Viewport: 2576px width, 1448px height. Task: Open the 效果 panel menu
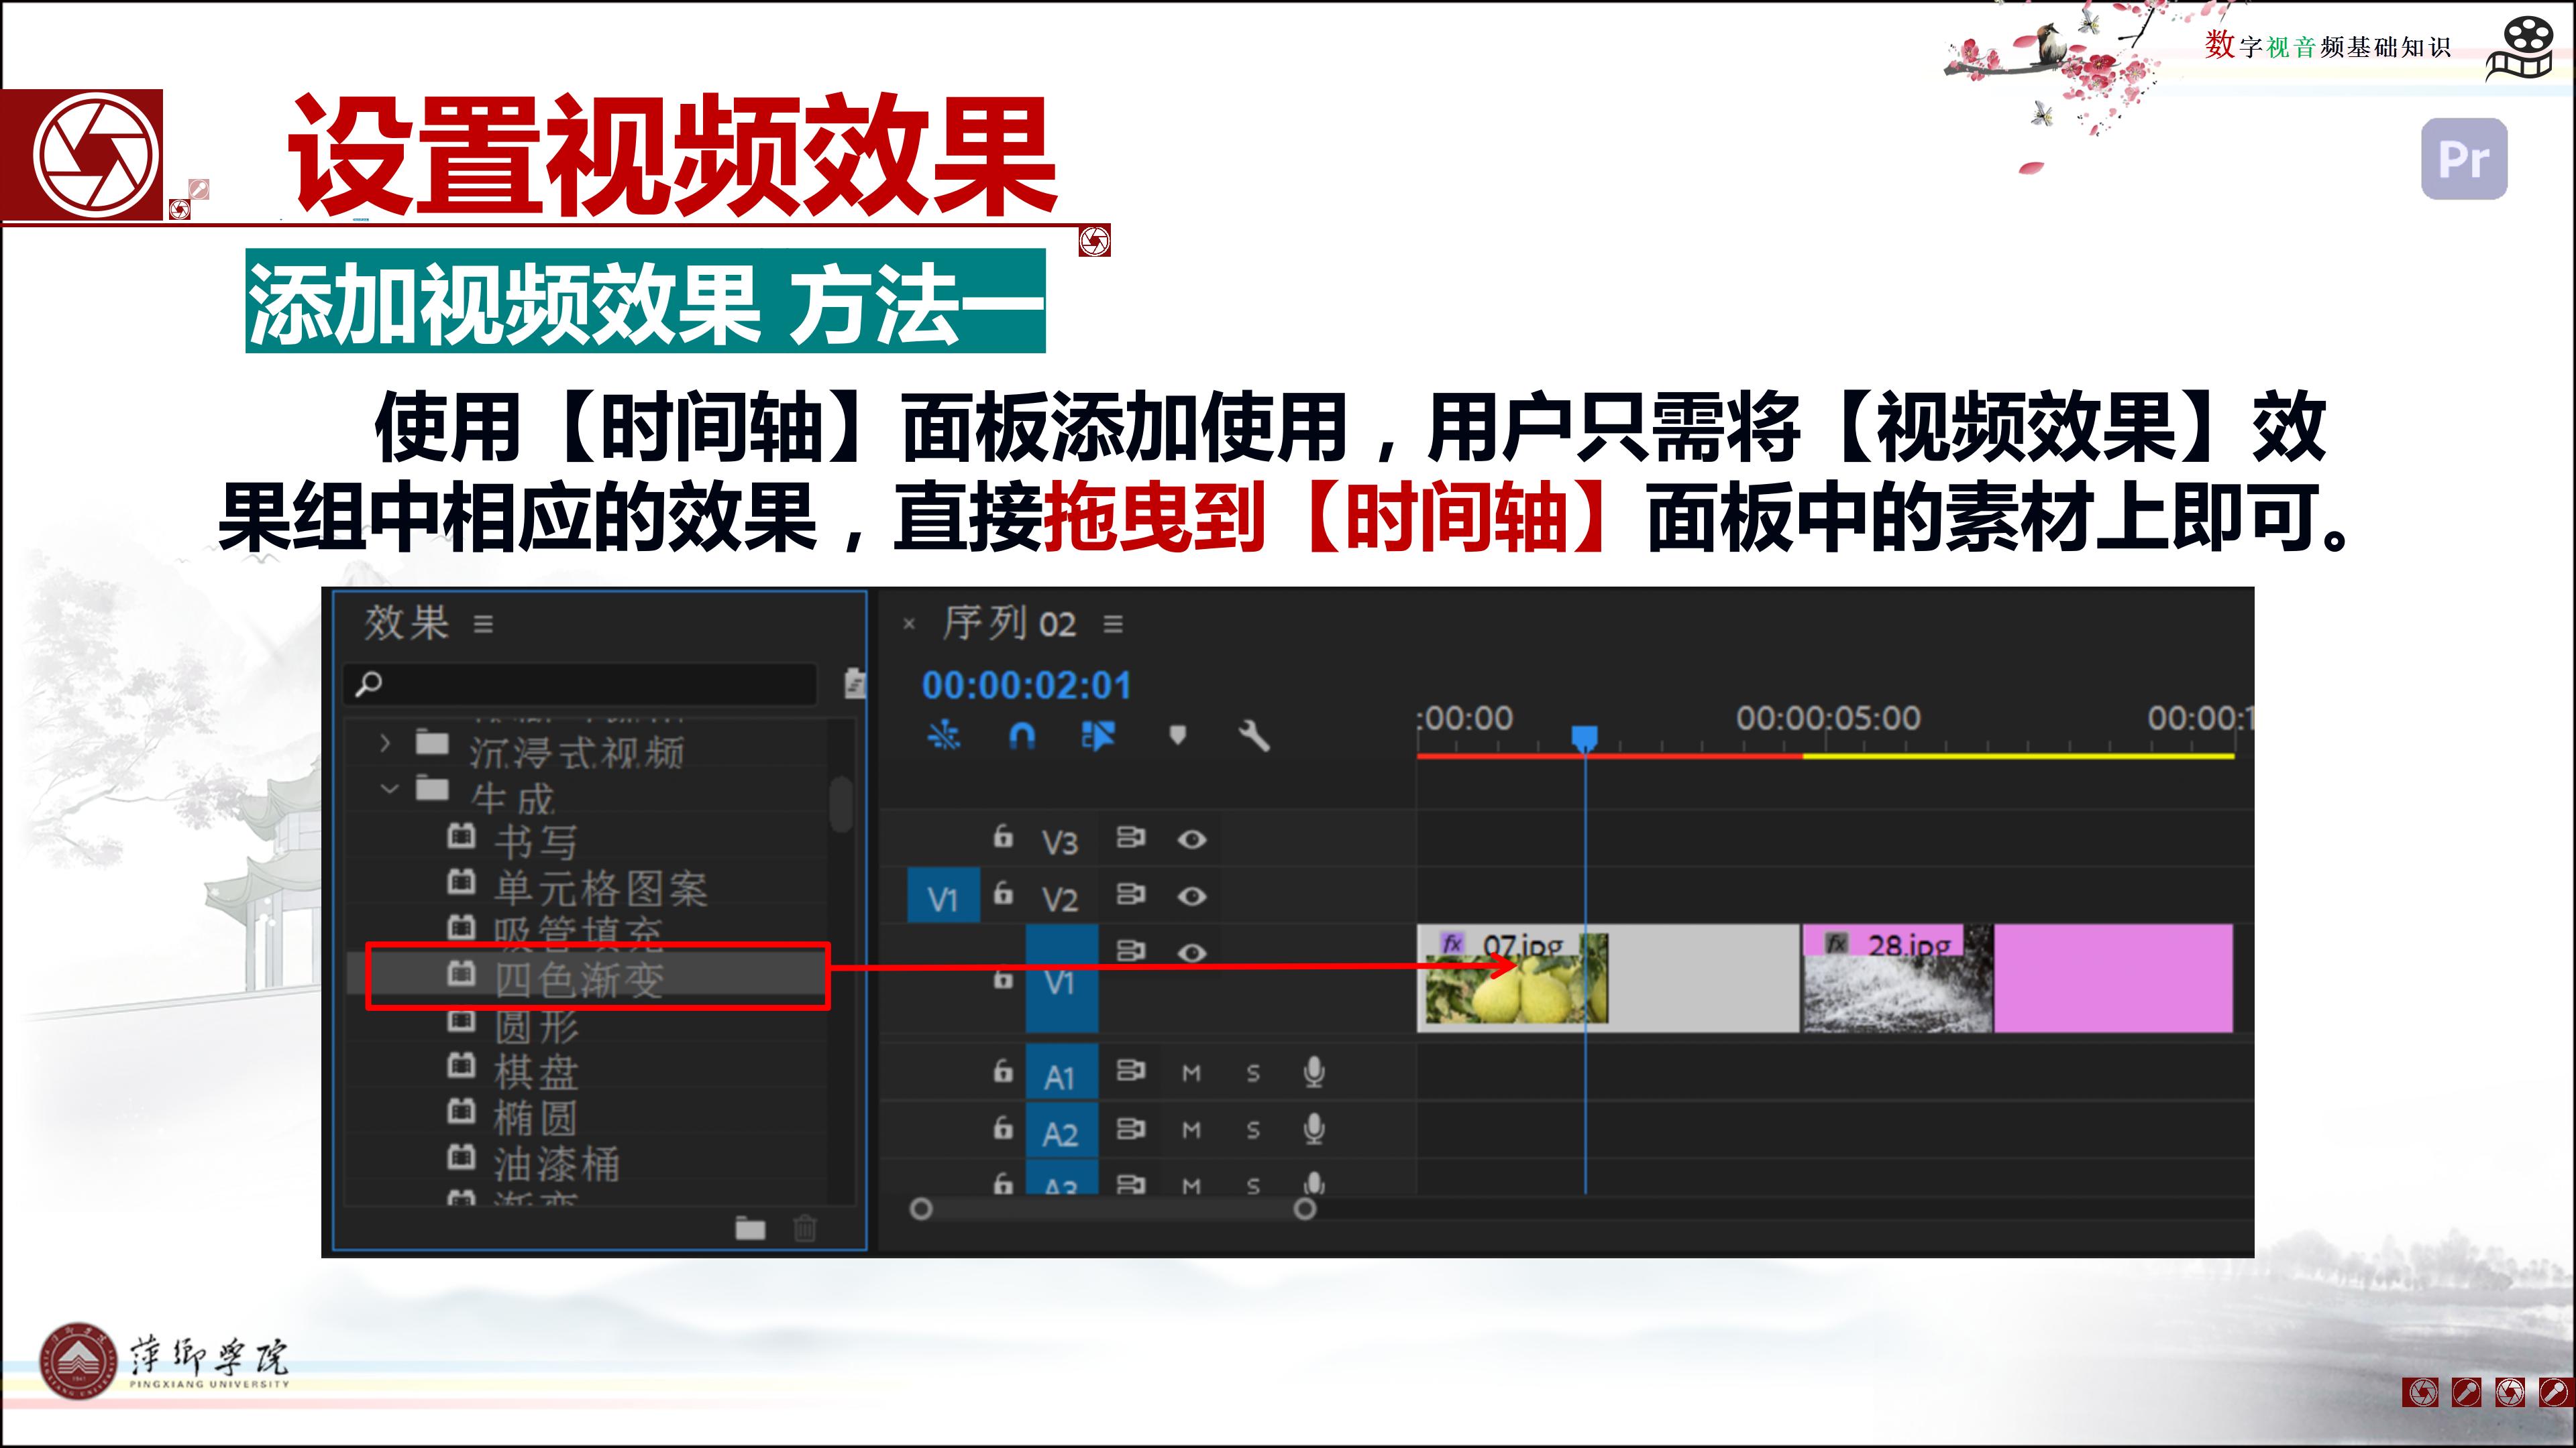point(484,625)
